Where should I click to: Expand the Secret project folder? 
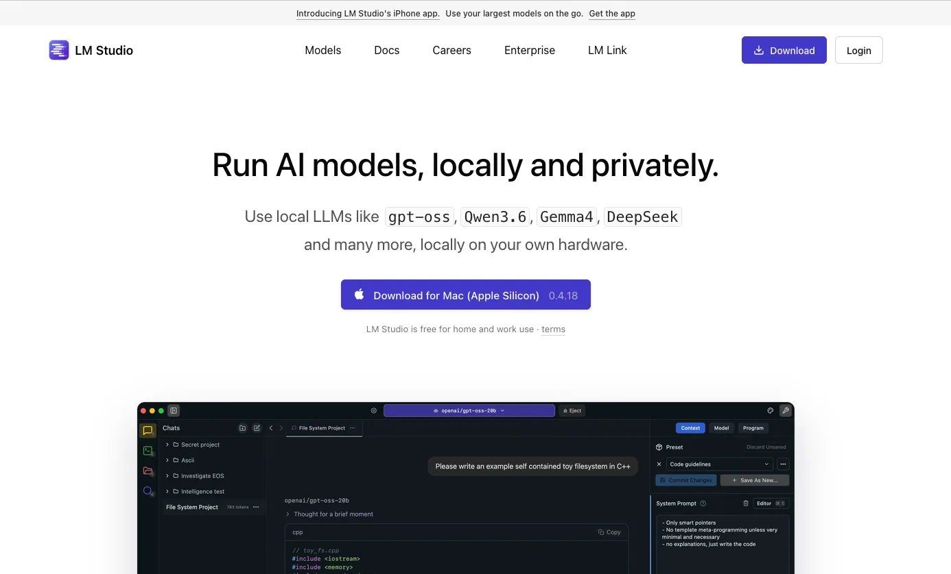point(167,445)
